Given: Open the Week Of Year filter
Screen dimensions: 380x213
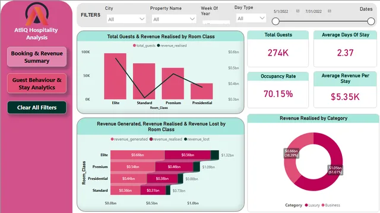Looking at the screenshot, I should [x=216, y=22].
